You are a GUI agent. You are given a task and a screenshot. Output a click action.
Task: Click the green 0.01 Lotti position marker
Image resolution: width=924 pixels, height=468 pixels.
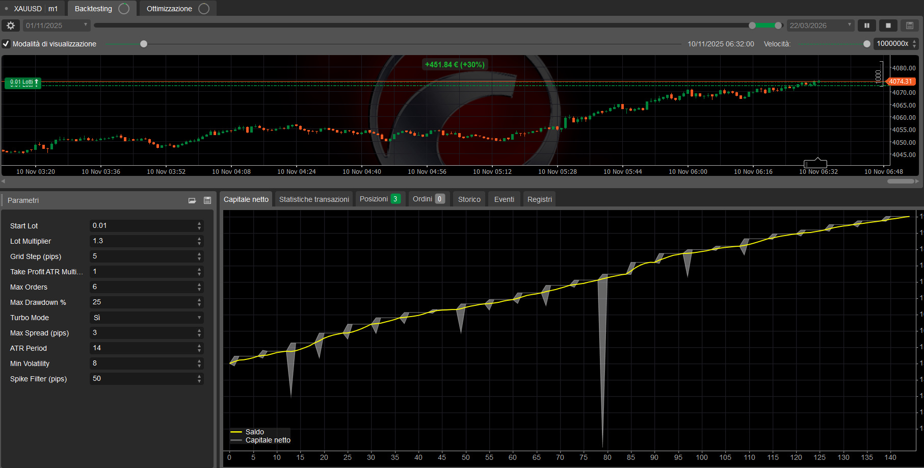23,83
